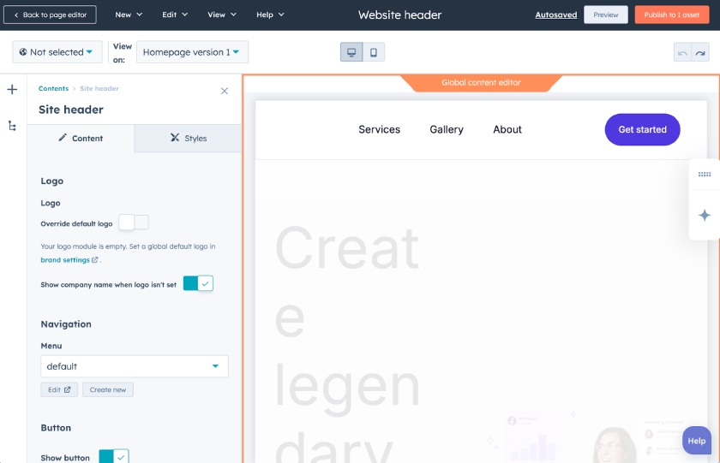Open the Help menu in top bar
The image size is (720, 463).
[x=270, y=15]
